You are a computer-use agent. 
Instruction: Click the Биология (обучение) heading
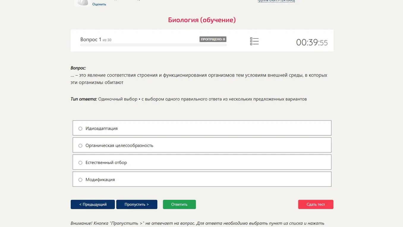coord(202,20)
